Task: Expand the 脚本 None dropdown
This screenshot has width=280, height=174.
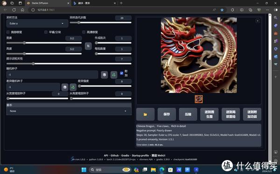Action: click(69, 111)
